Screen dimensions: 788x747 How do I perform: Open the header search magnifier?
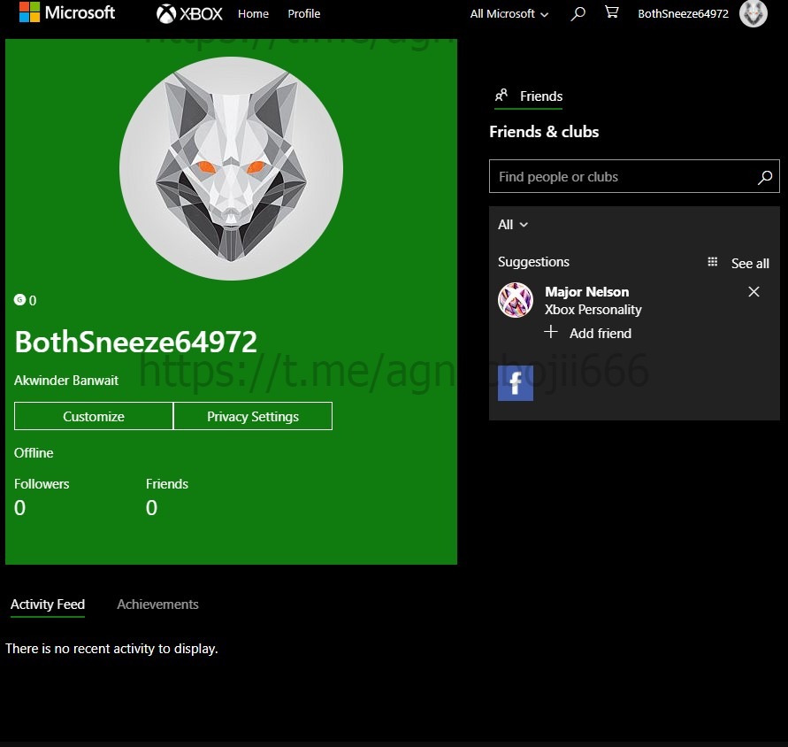tap(578, 13)
